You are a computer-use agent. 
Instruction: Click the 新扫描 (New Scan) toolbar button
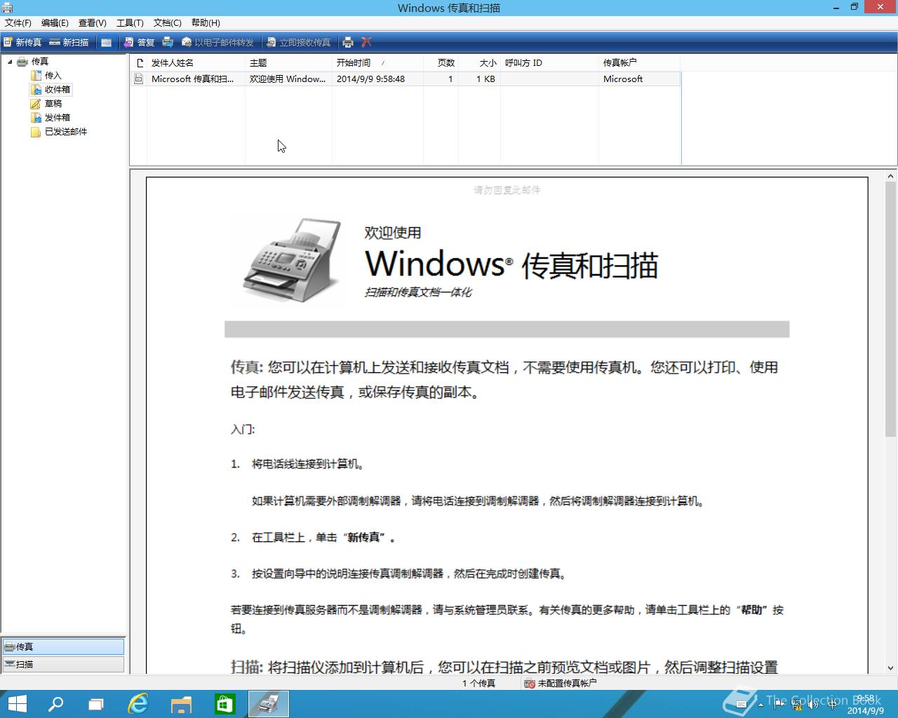click(x=69, y=42)
